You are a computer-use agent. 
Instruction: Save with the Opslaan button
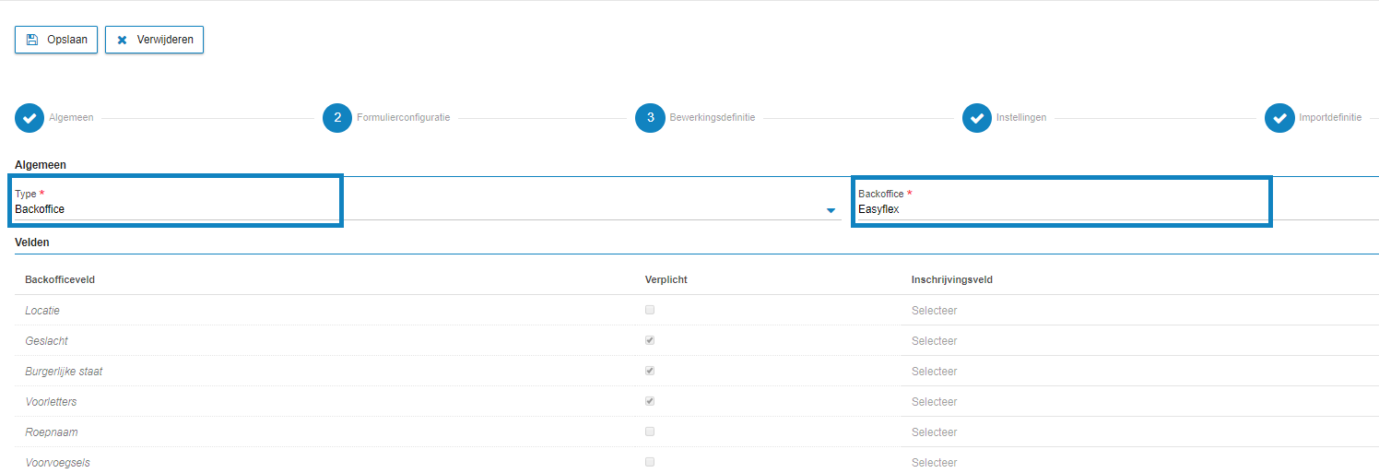pyautogui.click(x=56, y=40)
